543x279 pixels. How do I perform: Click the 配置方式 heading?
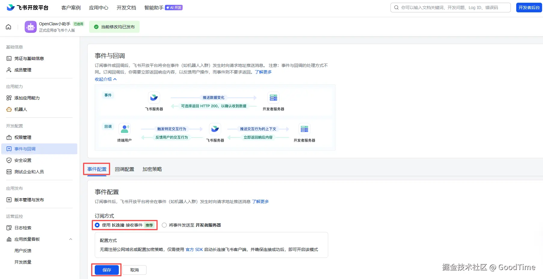tap(108, 240)
